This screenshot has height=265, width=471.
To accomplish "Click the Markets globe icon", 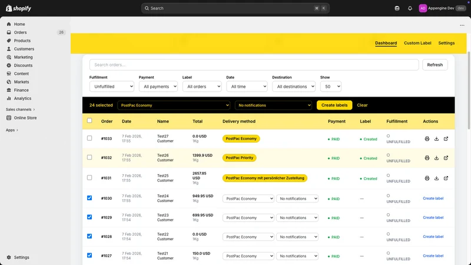I will 9,82.
